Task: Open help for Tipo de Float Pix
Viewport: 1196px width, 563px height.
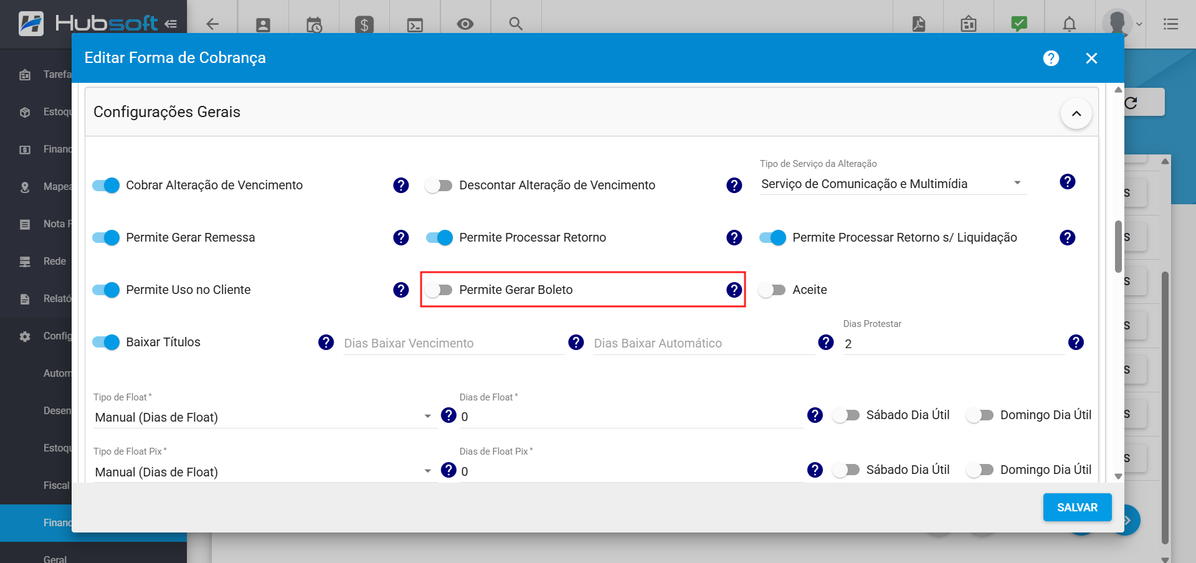Action: point(448,470)
